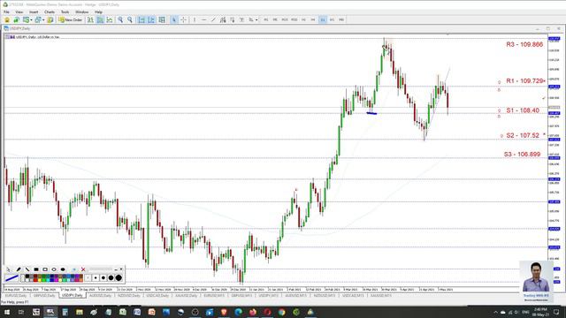Switch to the GBPUSD,M15 chart tab
The width and height of the screenshot is (566, 318).
point(241,296)
